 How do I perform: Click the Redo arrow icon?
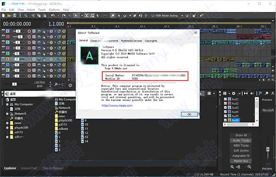(x=64, y=16)
